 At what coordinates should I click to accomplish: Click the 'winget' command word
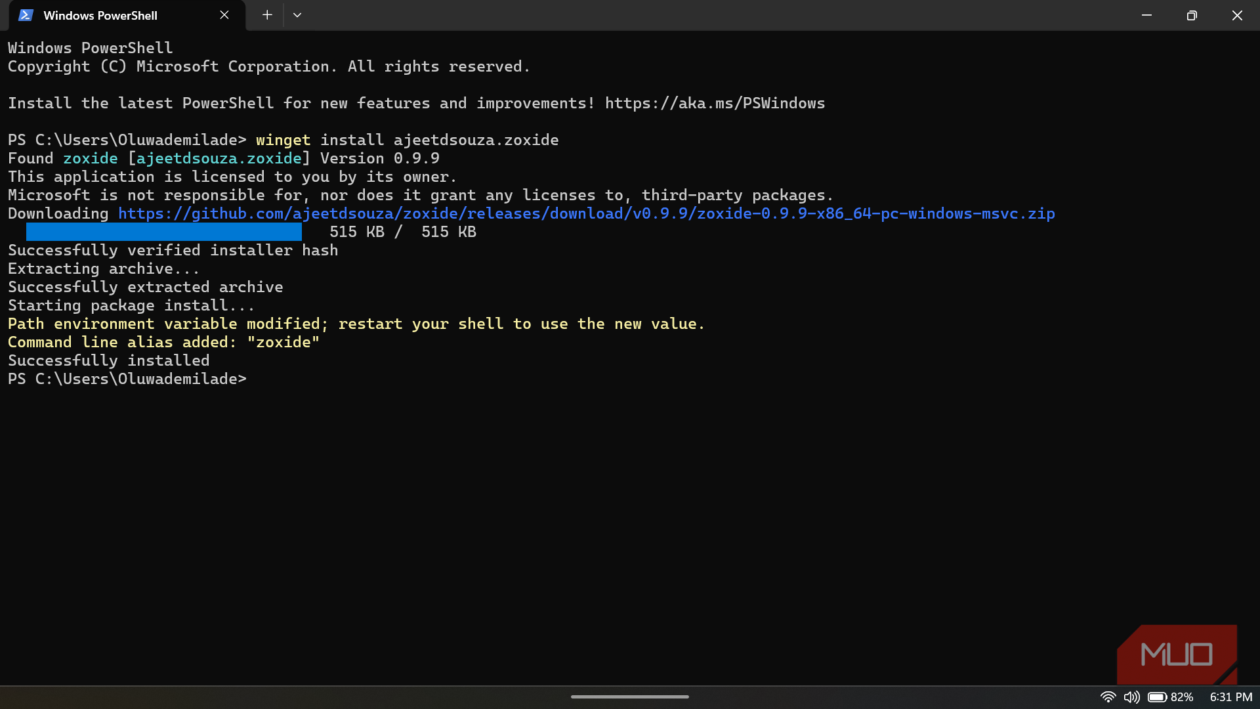point(283,140)
